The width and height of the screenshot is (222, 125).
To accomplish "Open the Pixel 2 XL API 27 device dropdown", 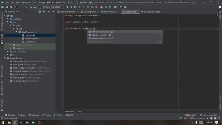I will (53, 7).
